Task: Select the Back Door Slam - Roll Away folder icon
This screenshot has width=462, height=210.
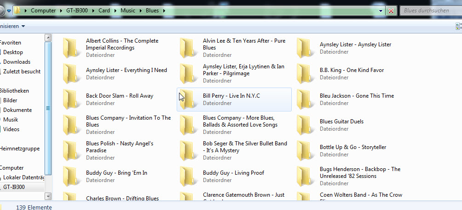Action: point(72,99)
